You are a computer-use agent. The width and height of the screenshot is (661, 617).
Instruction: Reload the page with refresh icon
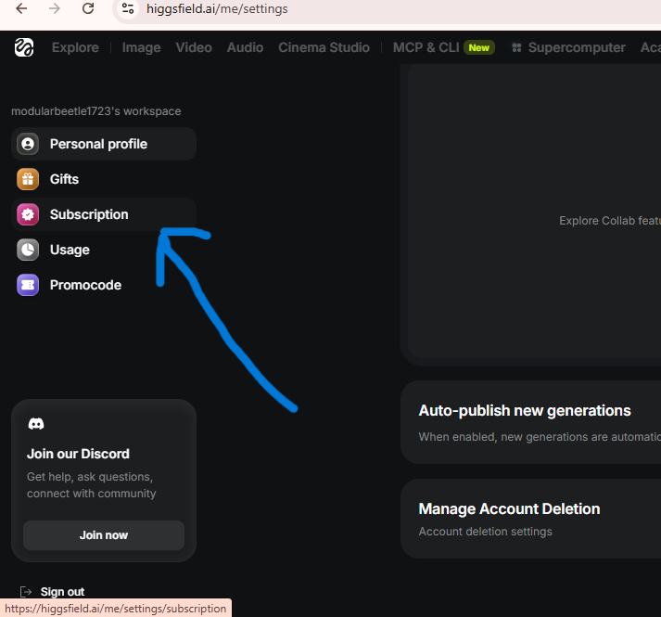click(88, 8)
